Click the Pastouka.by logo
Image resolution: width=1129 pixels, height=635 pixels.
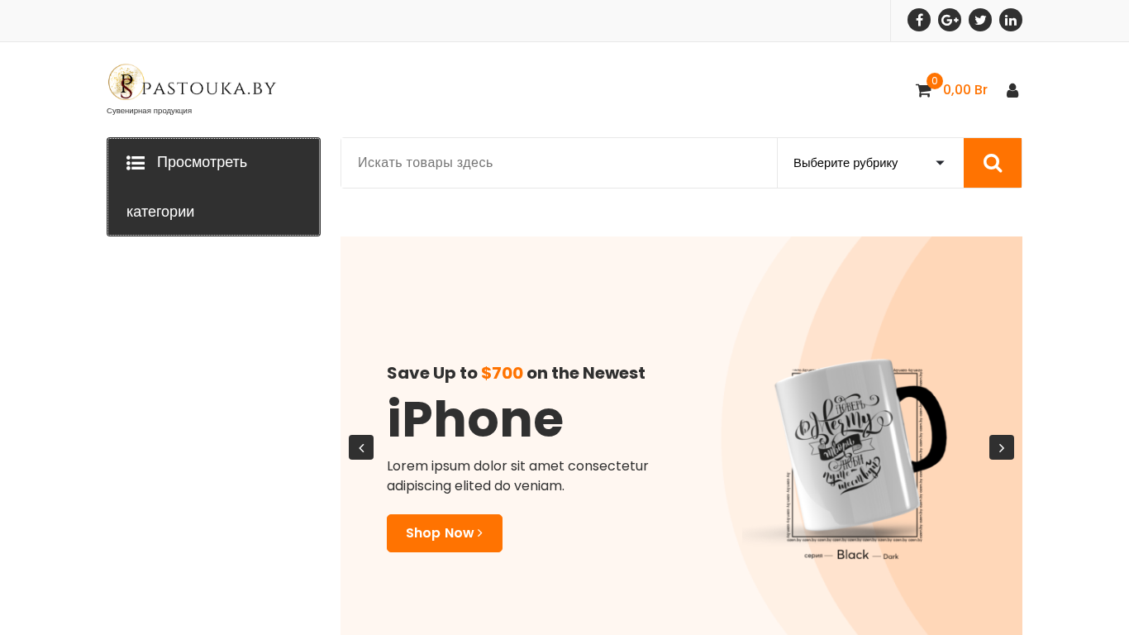pyautogui.click(x=192, y=83)
